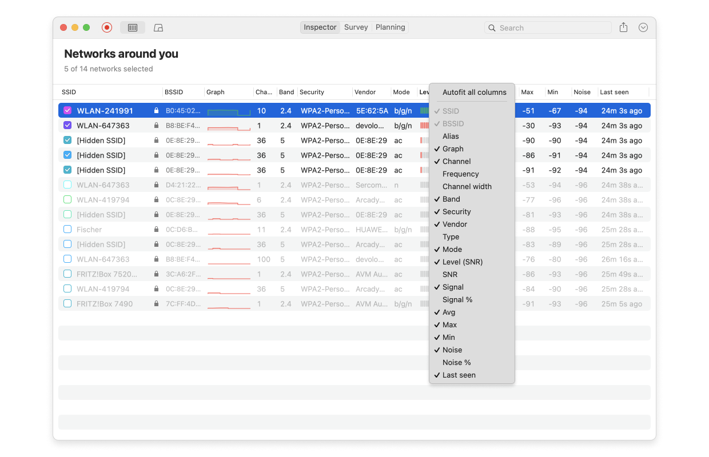The image size is (709, 457).
Task: Share the scan results
Action: (x=623, y=27)
